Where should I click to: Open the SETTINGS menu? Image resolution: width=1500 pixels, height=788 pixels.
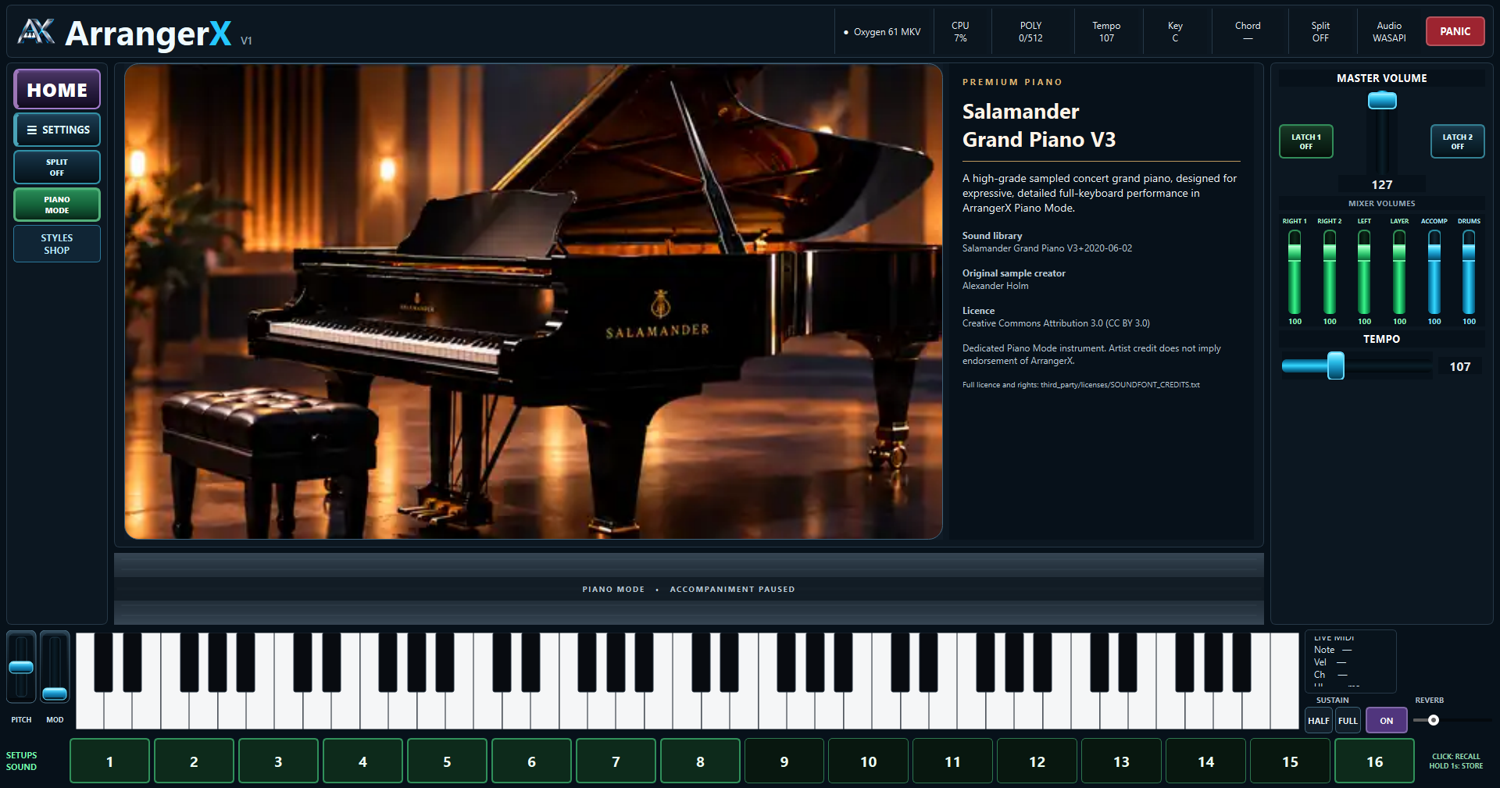pos(57,130)
